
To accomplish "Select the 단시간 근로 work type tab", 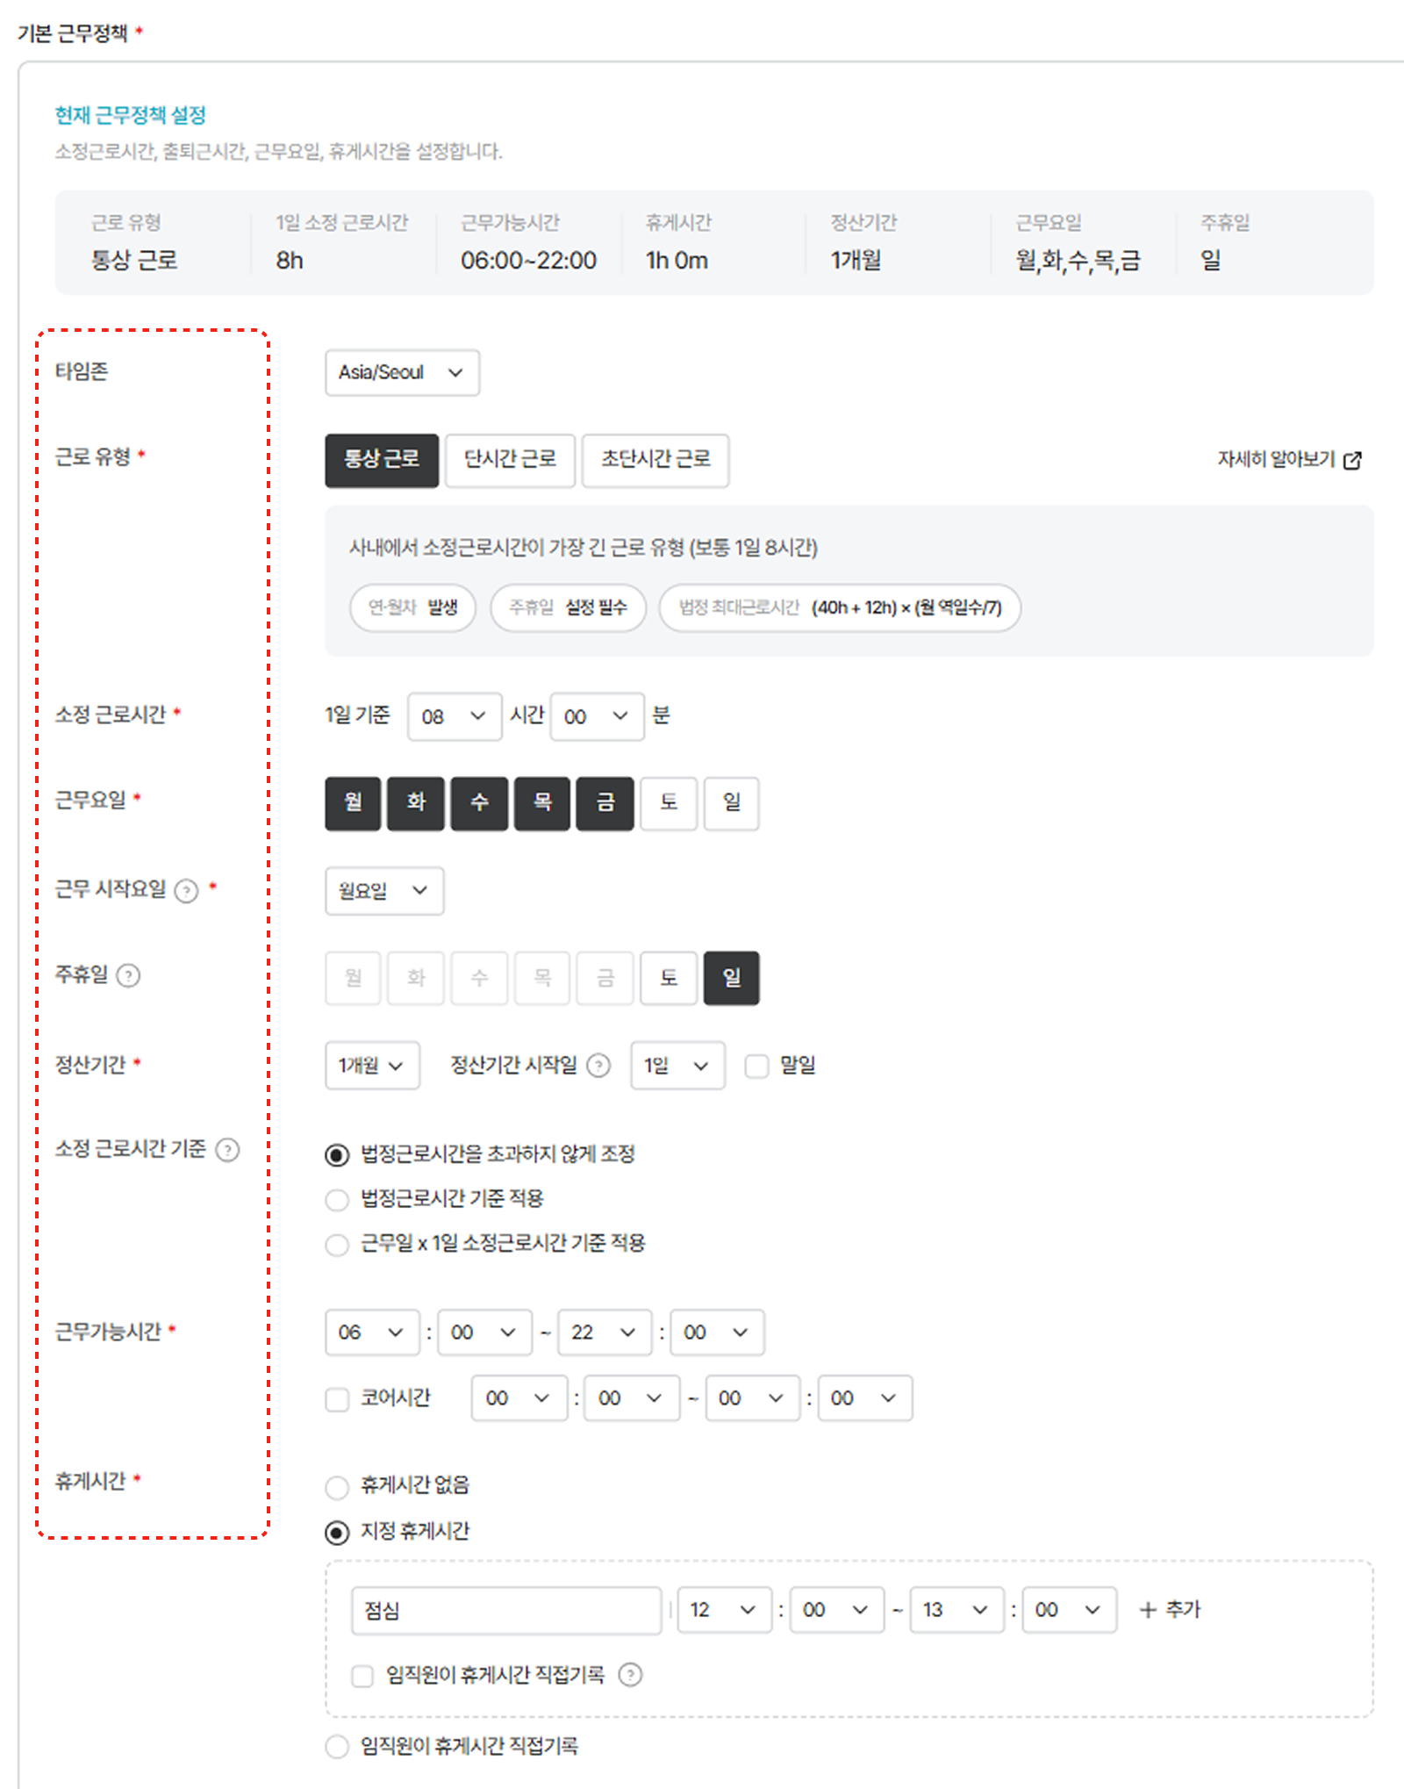I will (510, 460).
